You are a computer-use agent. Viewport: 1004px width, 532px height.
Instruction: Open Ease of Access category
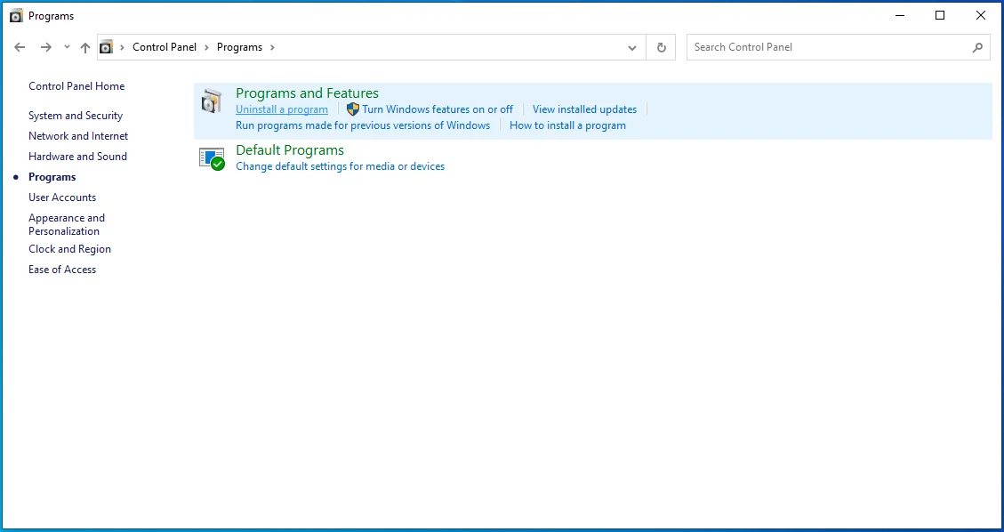point(62,270)
